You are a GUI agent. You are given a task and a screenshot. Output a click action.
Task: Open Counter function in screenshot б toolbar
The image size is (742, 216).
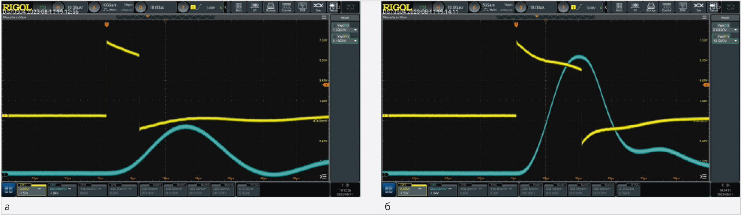pos(667,7)
